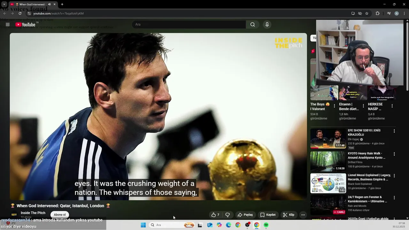Click the address bar URL

pyautogui.click(x=58, y=13)
